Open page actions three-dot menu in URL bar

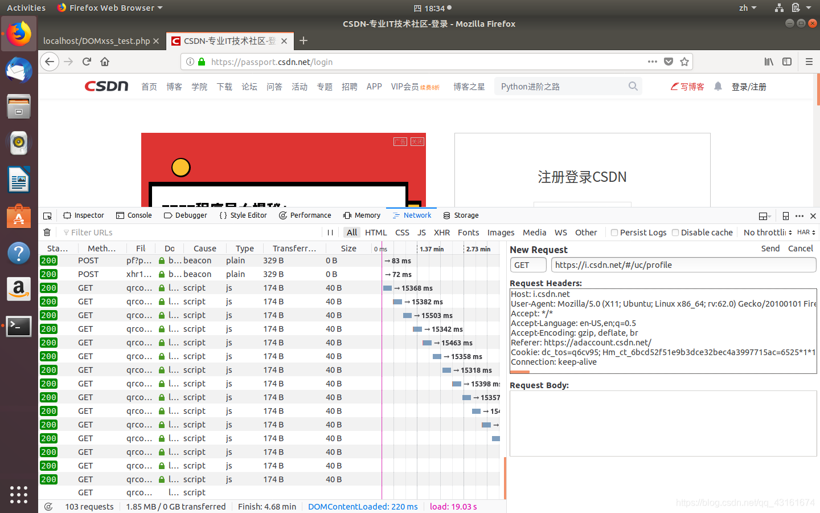(x=653, y=62)
